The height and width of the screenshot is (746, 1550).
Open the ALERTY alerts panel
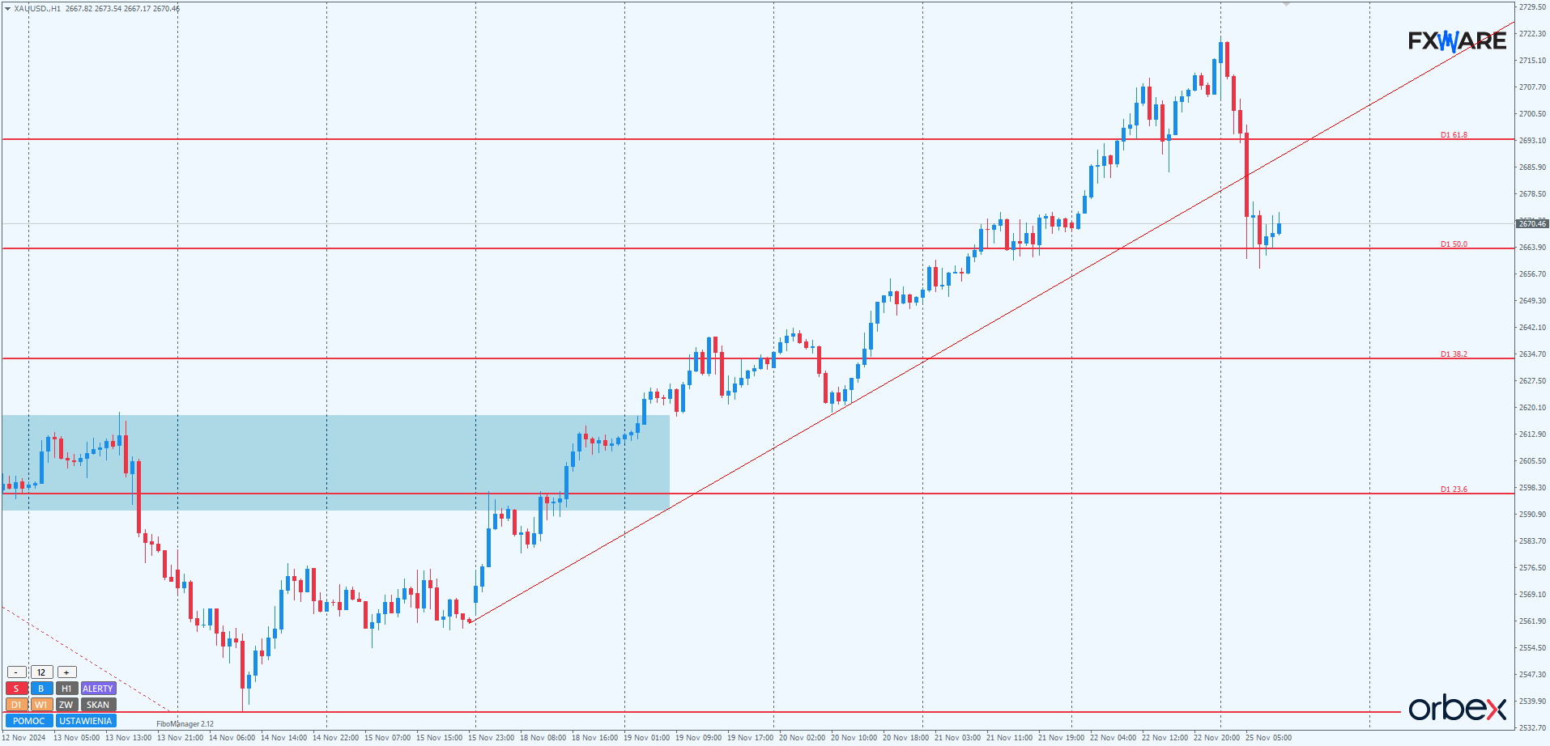click(98, 689)
